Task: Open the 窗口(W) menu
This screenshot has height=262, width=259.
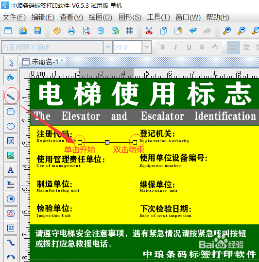Action: pyautogui.click(x=188, y=17)
